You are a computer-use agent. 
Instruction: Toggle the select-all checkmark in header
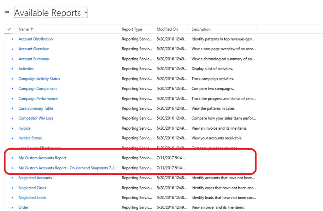pyautogui.click(x=9, y=29)
